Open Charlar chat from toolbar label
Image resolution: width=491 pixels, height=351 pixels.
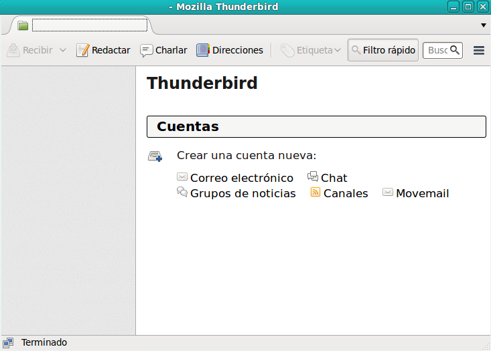[171, 50]
